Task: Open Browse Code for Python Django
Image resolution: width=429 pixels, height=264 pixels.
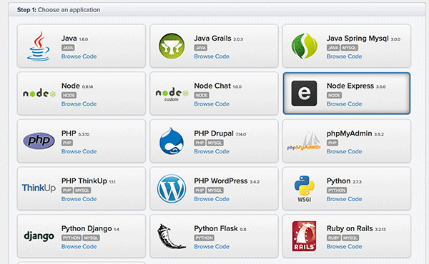Action: click(79, 246)
